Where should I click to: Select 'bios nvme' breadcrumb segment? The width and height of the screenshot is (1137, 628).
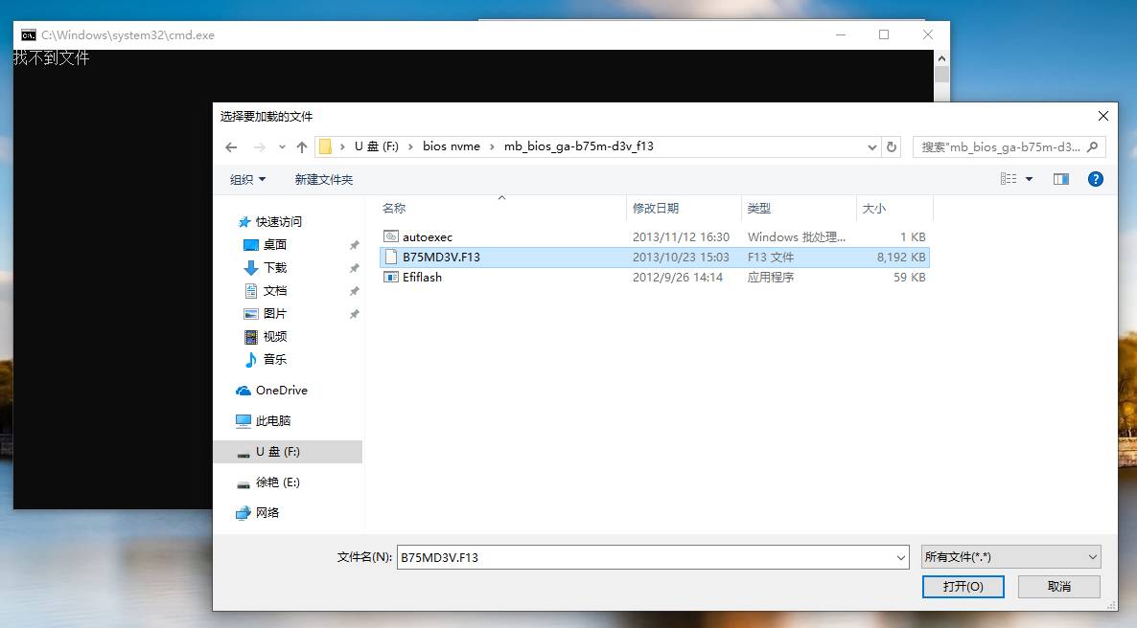coord(451,146)
